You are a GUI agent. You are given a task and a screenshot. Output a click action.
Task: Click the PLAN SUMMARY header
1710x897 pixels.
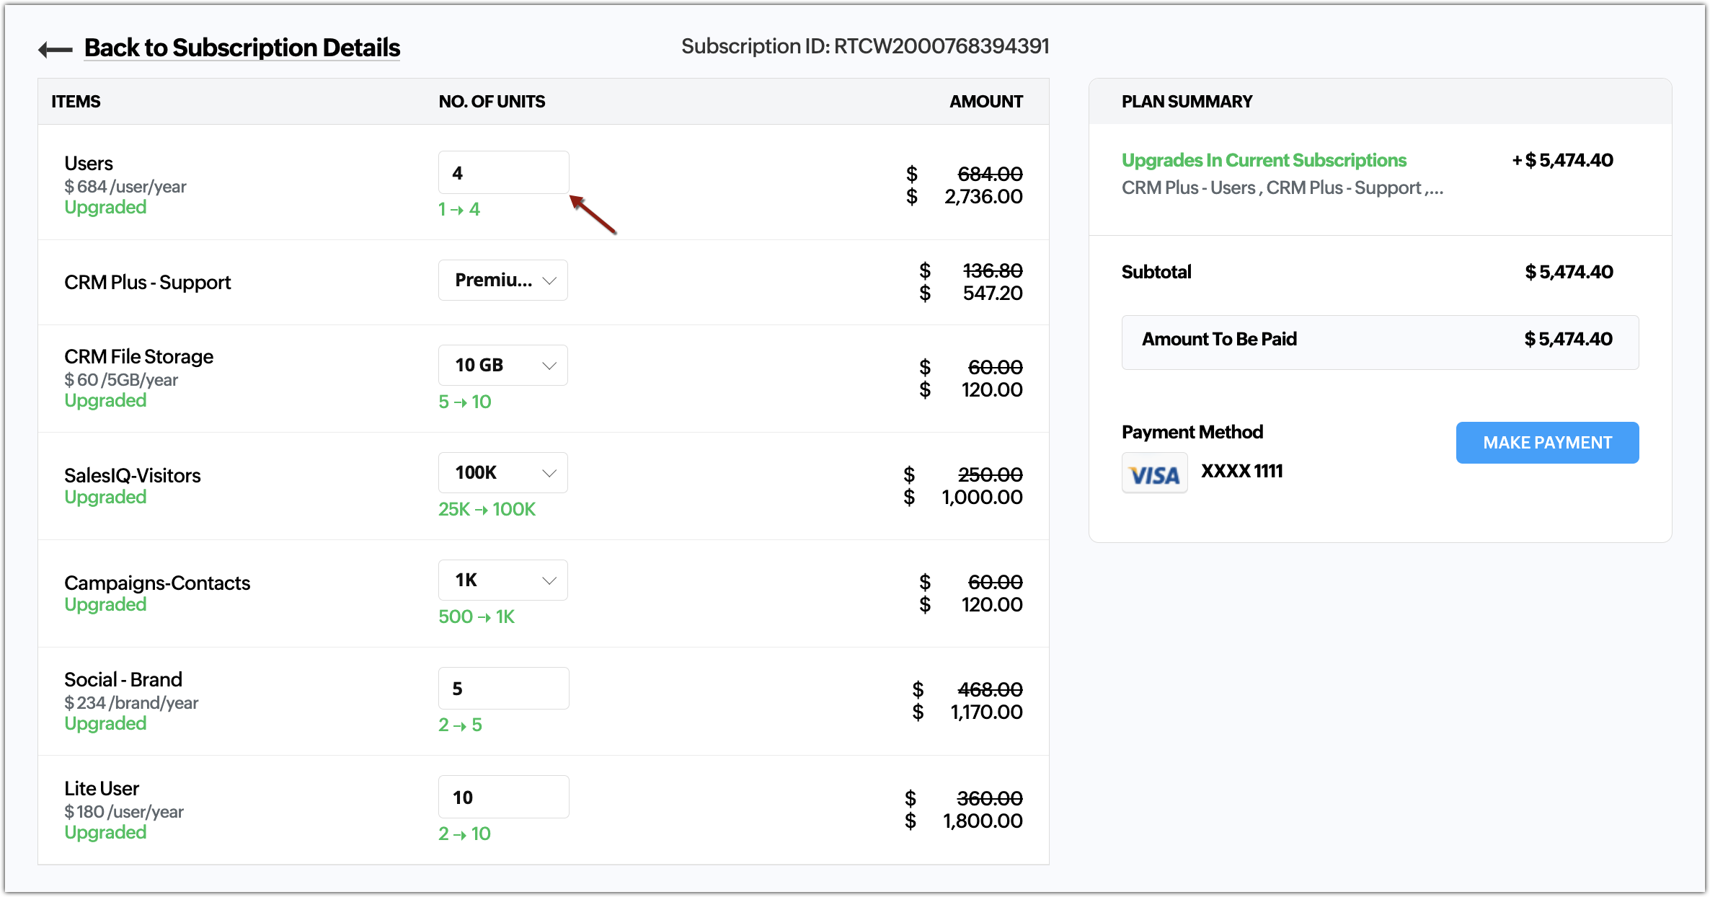[1187, 102]
